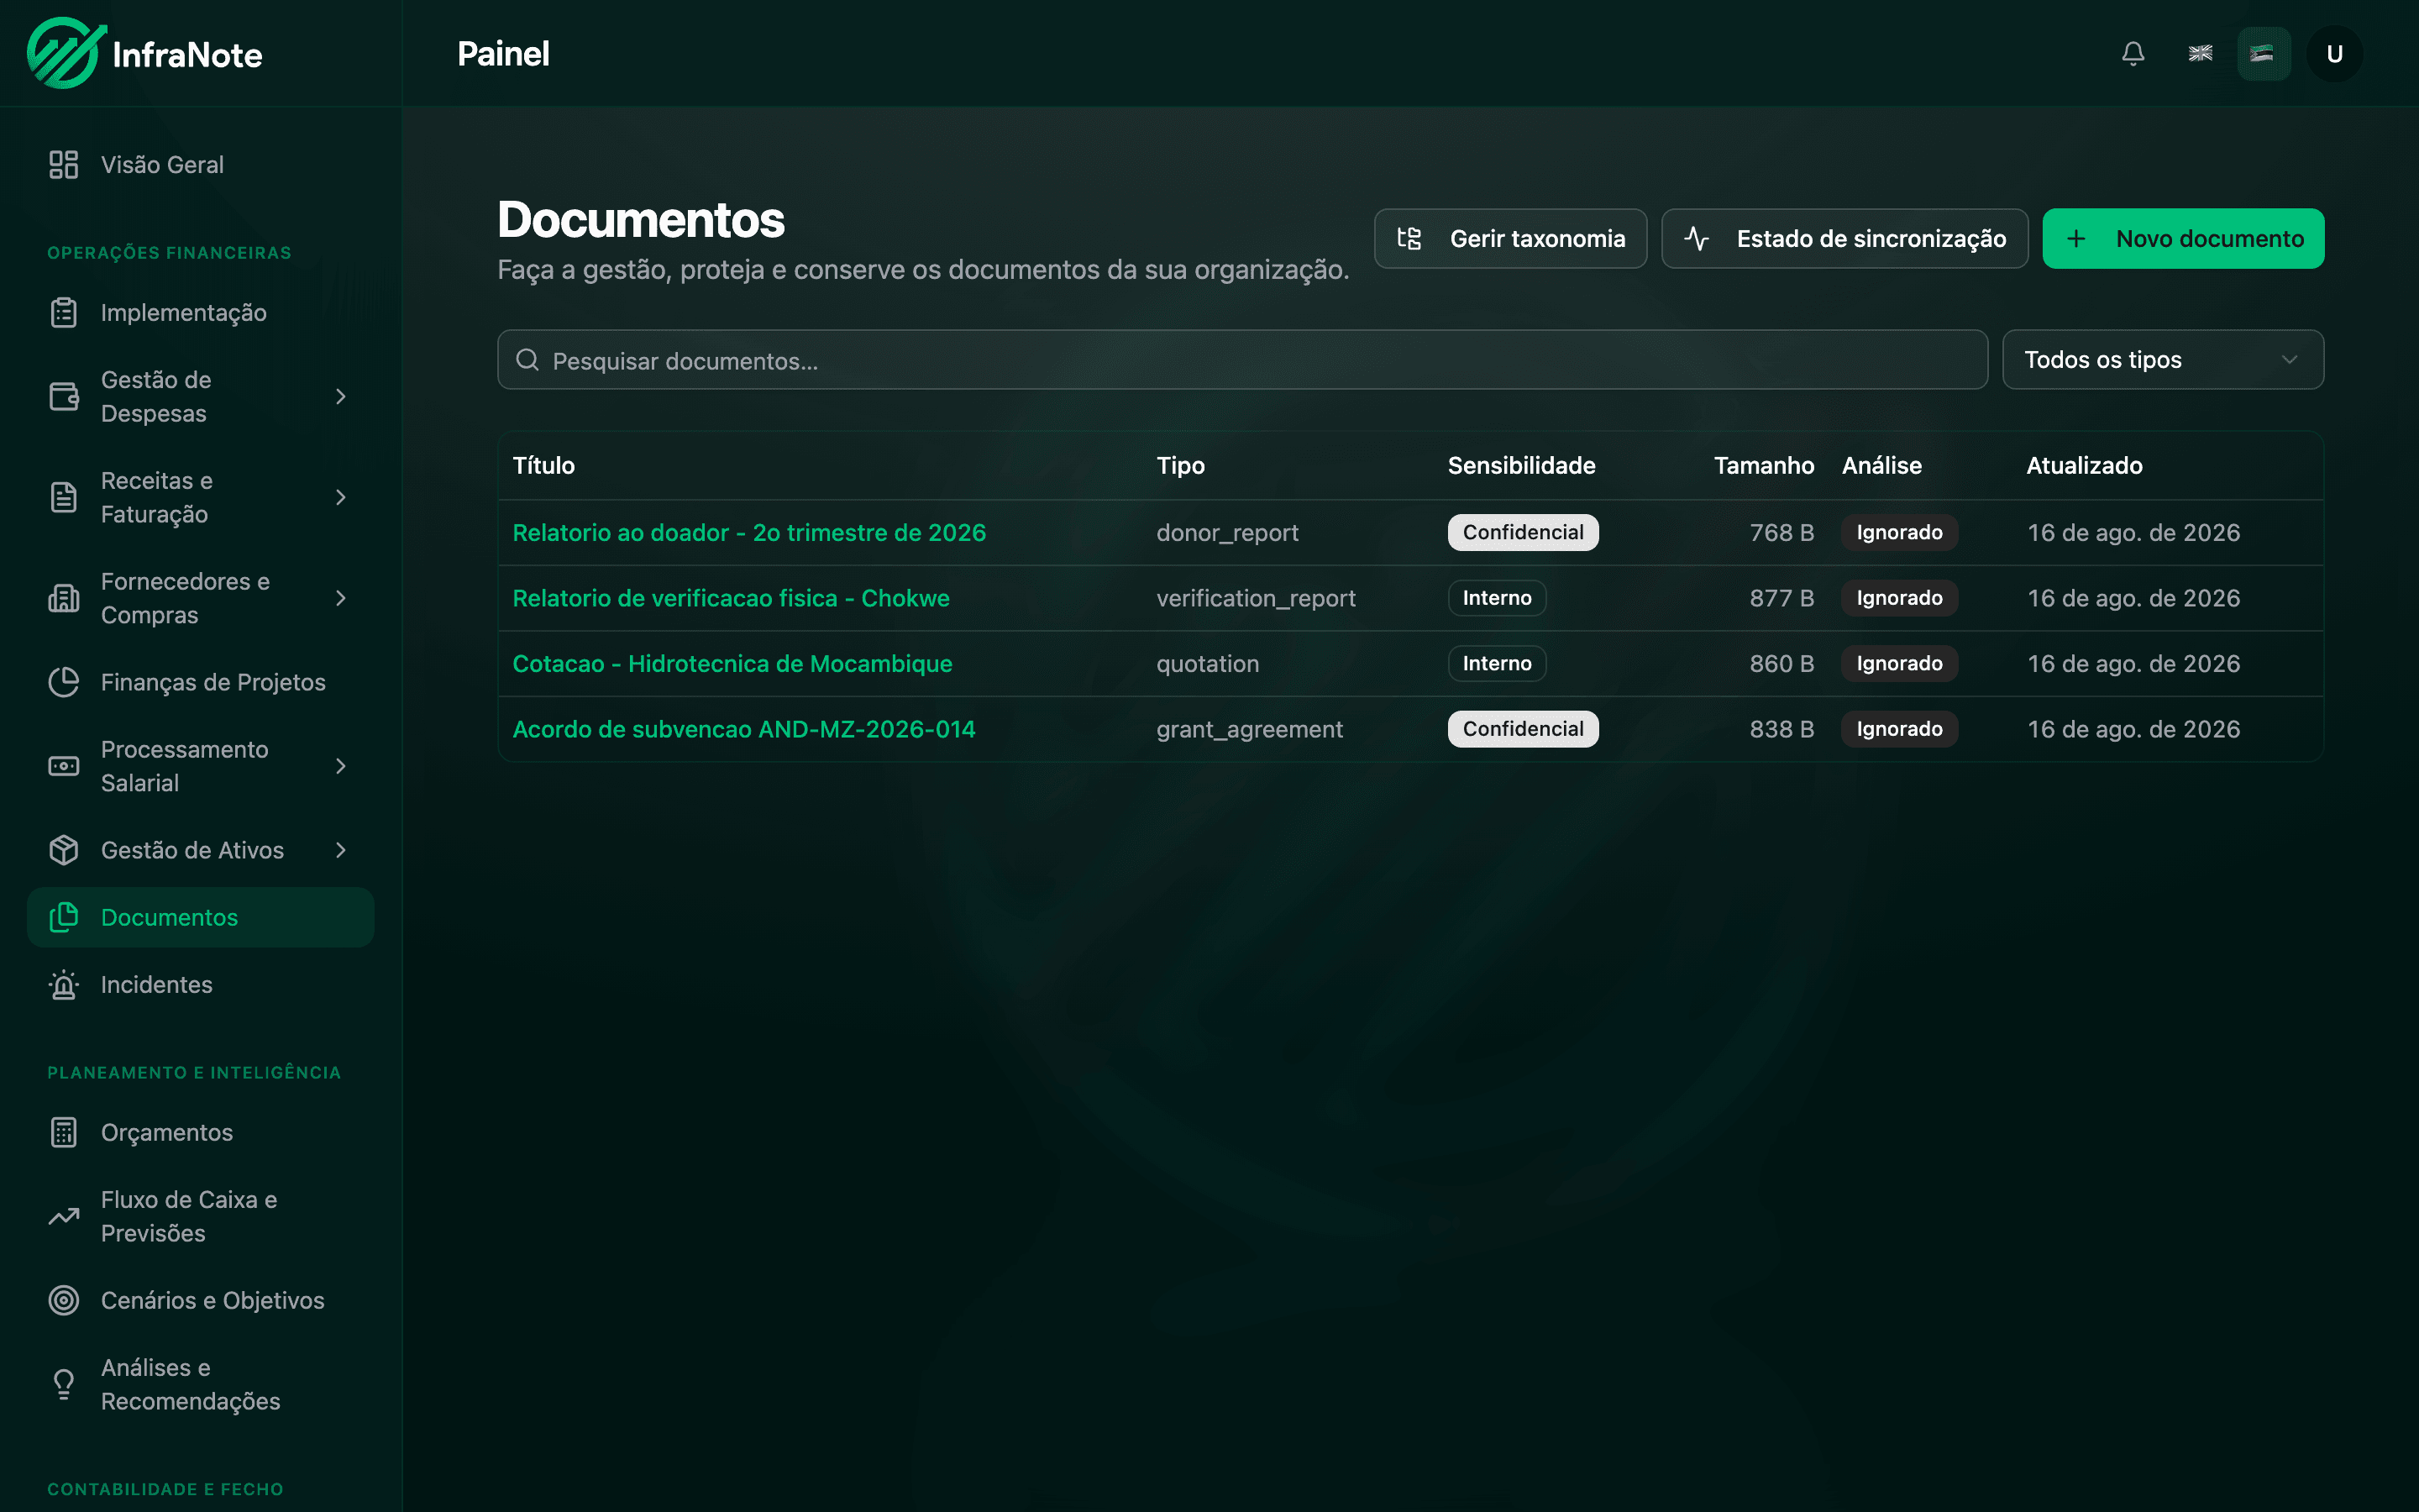Click the Título column header
The image size is (2419, 1512).
tap(543, 465)
